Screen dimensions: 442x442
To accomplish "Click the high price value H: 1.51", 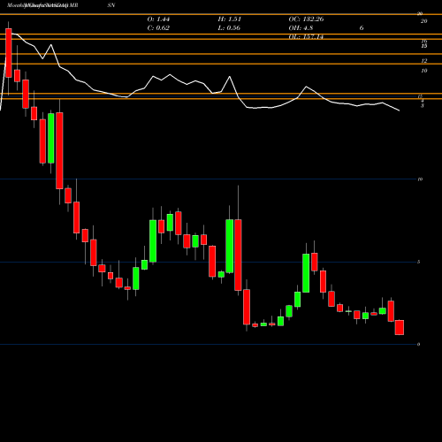I will [x=230, y=19].
